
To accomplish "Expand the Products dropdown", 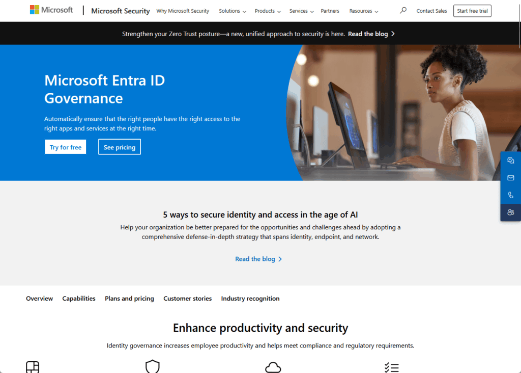I will (x=268, y=11).
